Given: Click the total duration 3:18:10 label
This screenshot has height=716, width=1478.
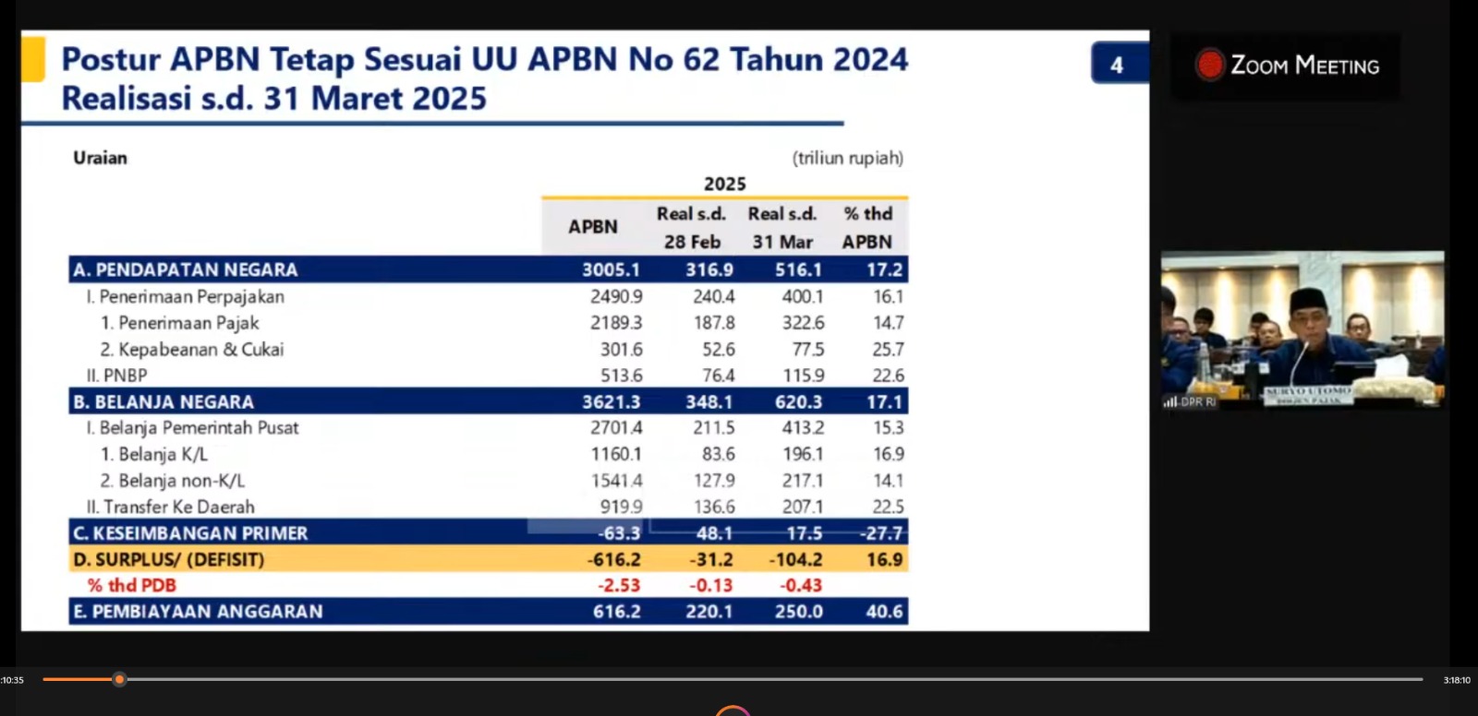Looking at the screenshot, I should pyautogui.click(x=1457, y=680).
